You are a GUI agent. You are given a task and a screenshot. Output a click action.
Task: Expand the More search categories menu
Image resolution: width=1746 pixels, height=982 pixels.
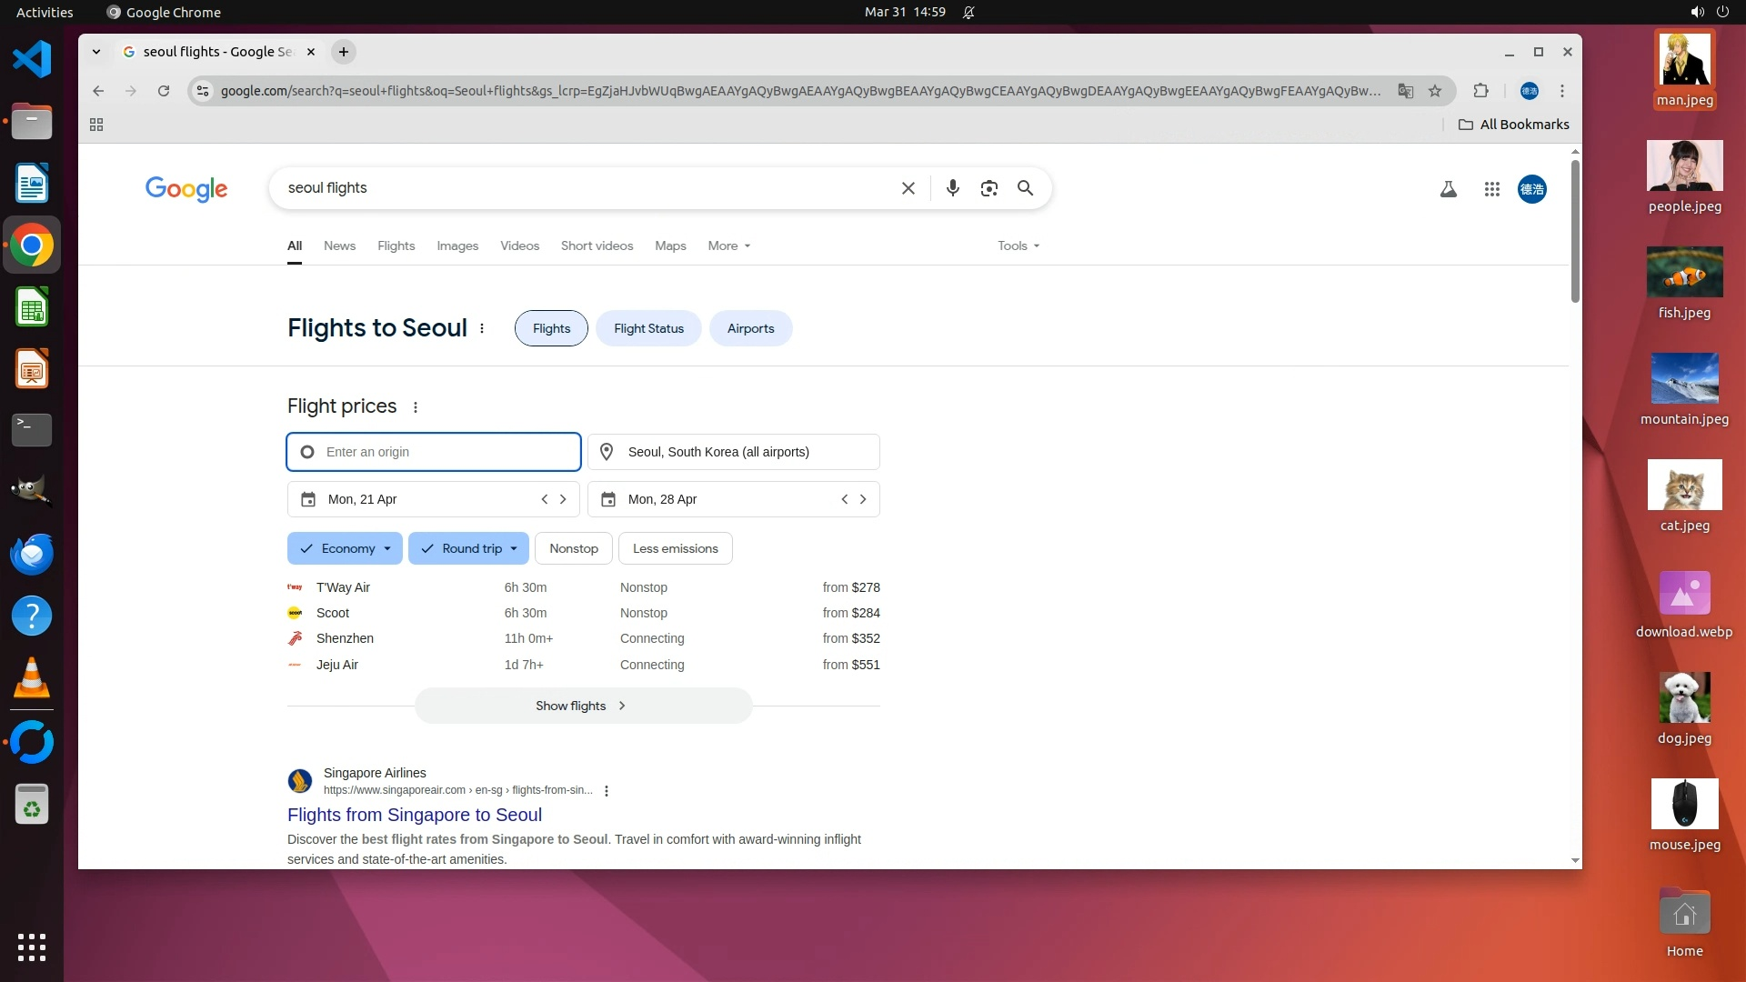point(728,245)
